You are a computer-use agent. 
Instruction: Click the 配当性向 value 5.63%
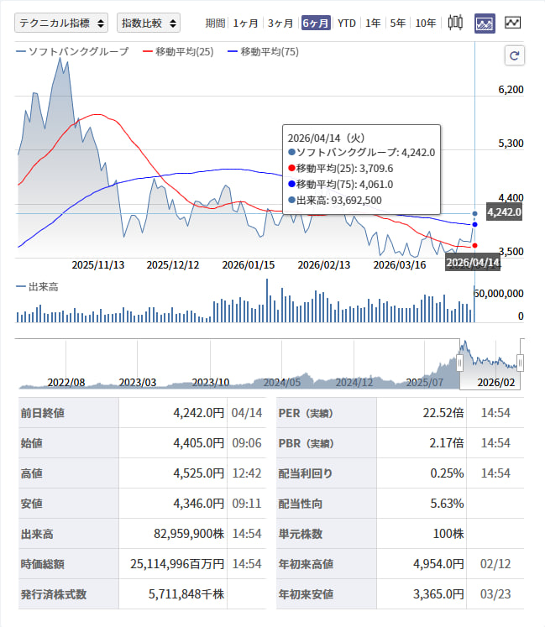tap(447, 504)
